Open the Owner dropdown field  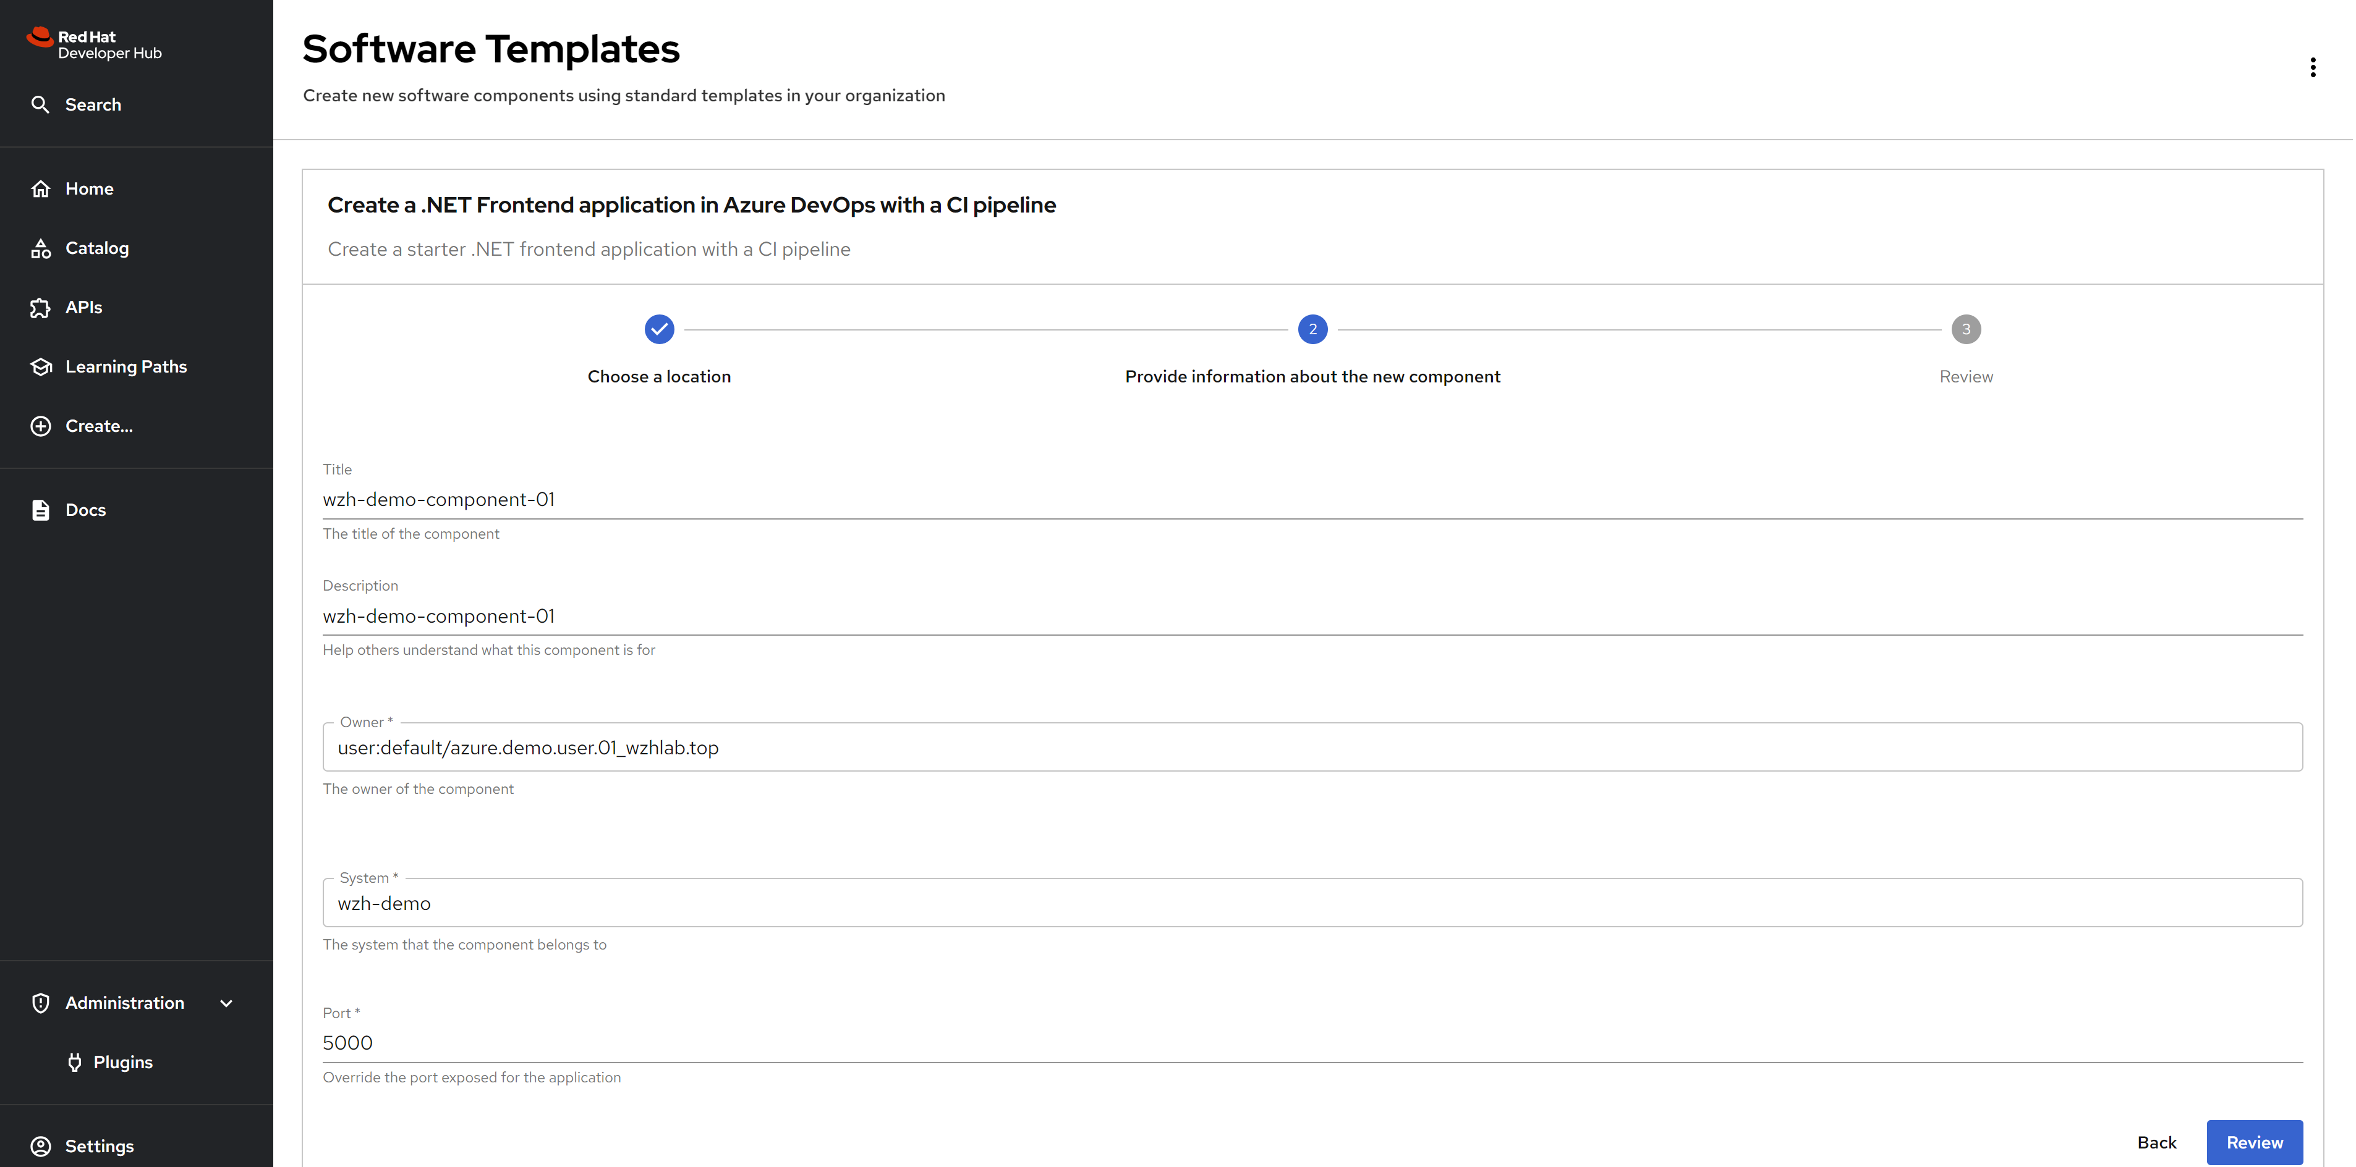pyautogui.click(x=1311, y=748)
